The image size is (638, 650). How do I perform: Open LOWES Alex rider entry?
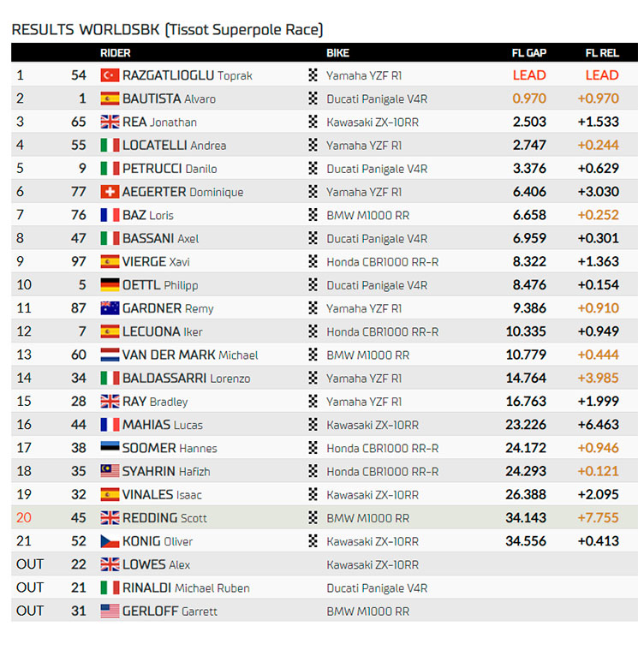tap(156, 564)
